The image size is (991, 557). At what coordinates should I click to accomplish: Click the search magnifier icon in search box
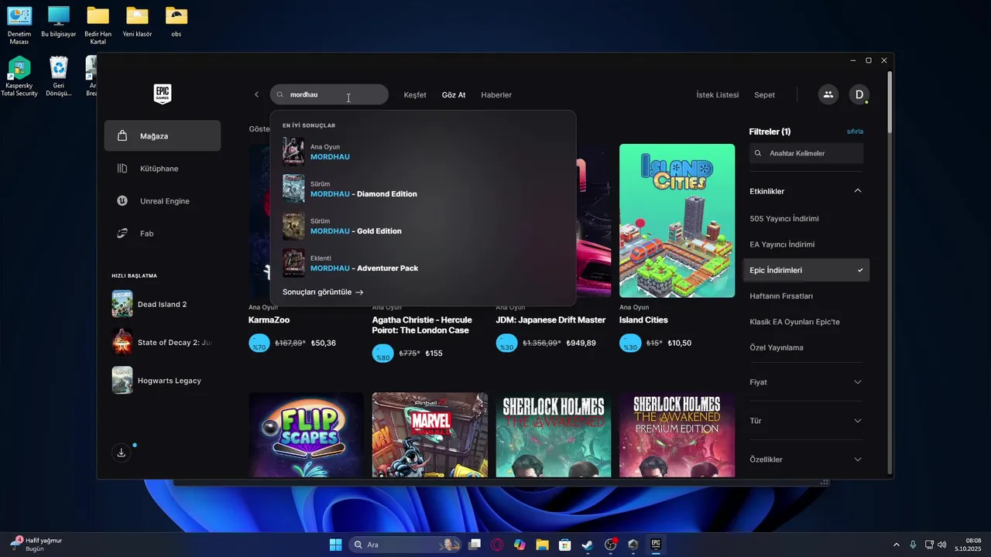[280, 94]
